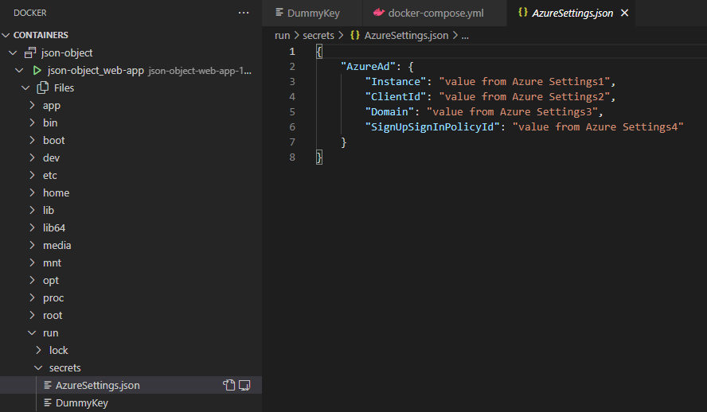Click the DOCKER panel title
The height and width of the screenshot is (412, 707).
point(29,13)
